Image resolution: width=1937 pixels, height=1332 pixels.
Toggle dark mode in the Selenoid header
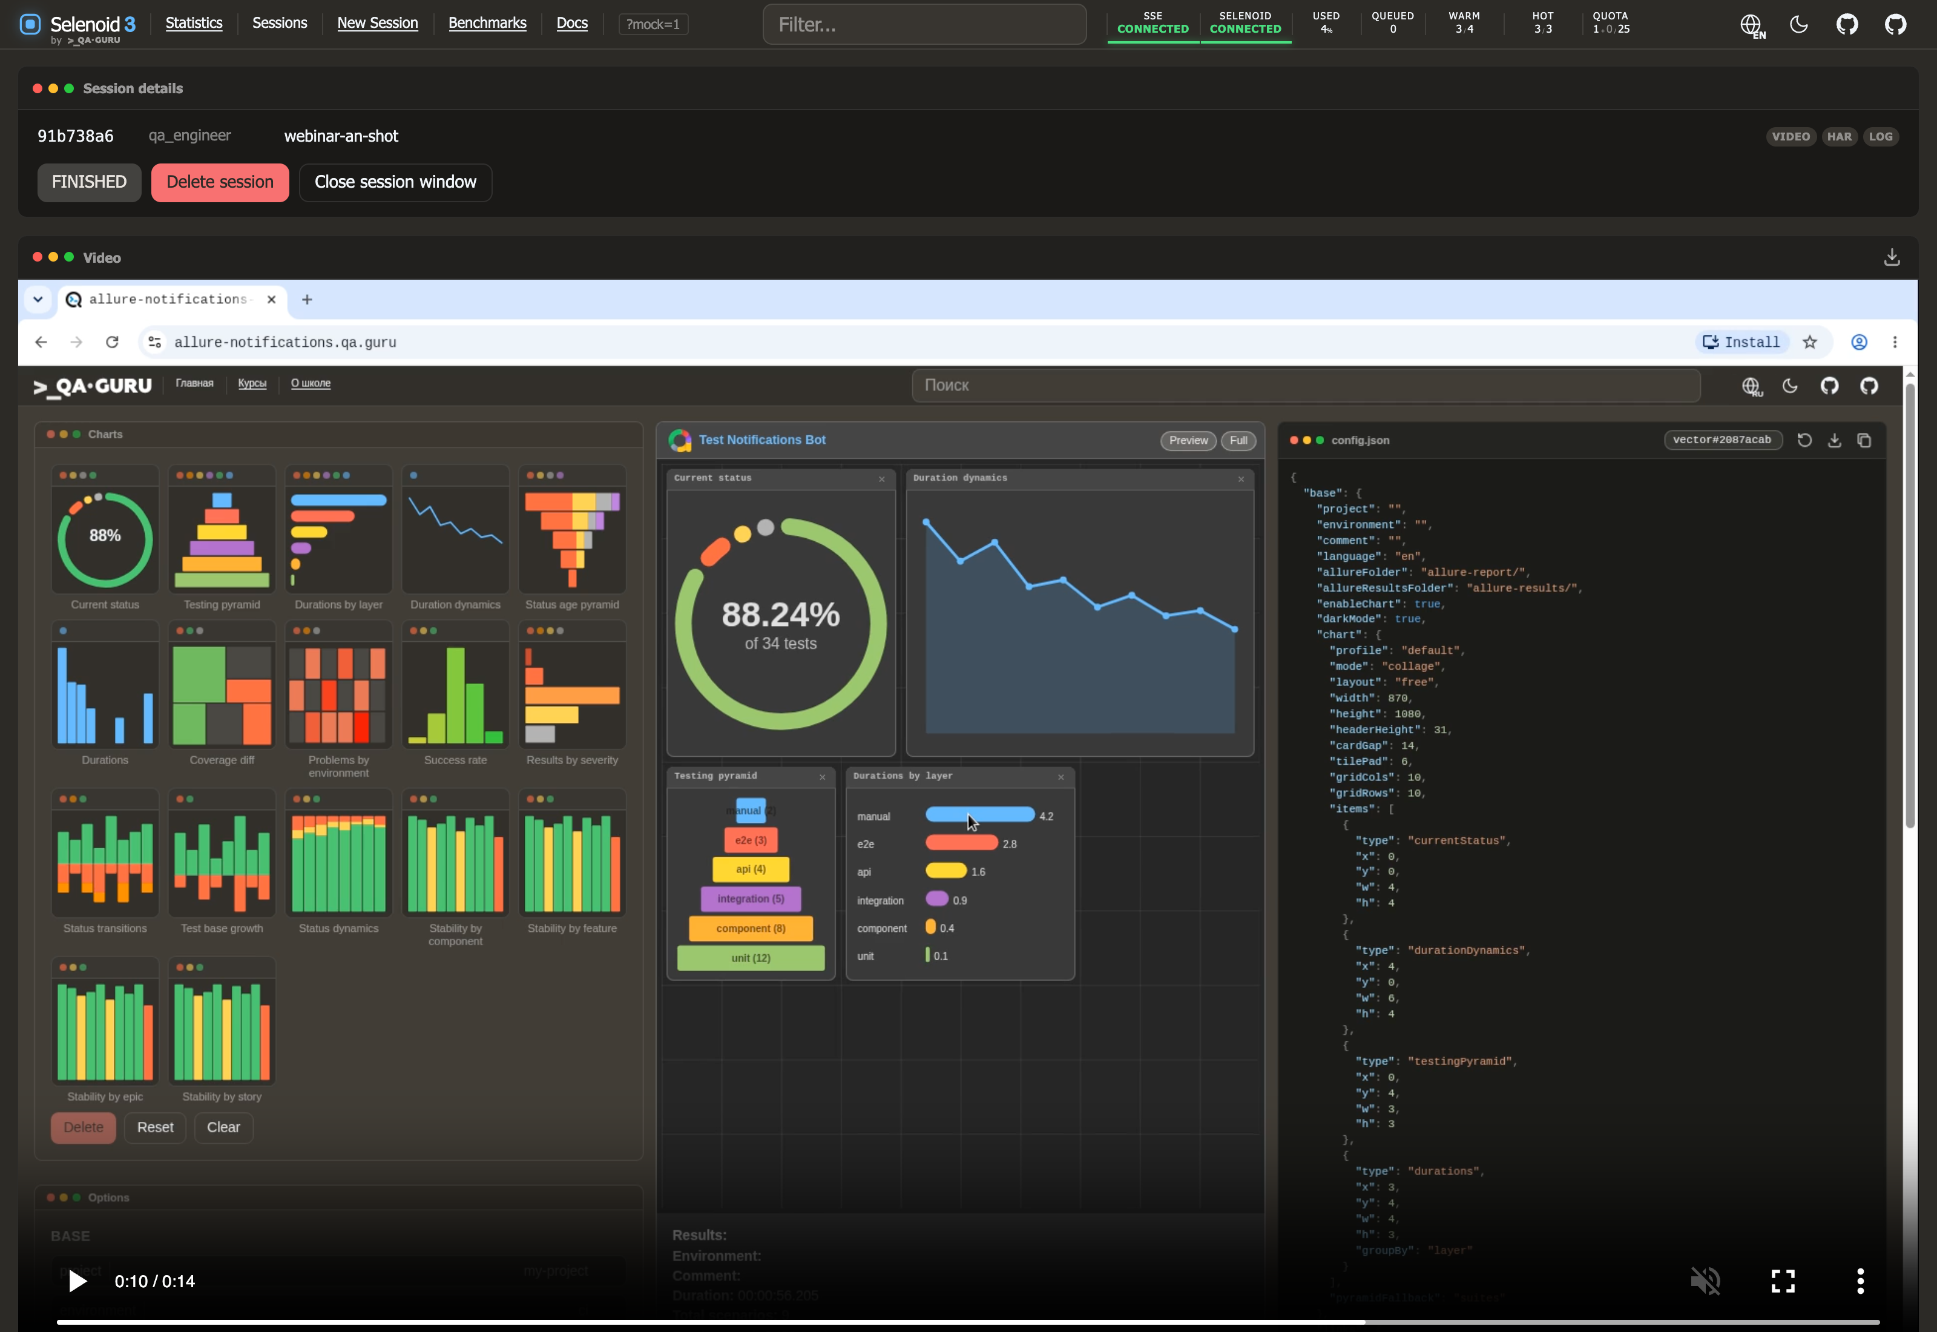1800,24
